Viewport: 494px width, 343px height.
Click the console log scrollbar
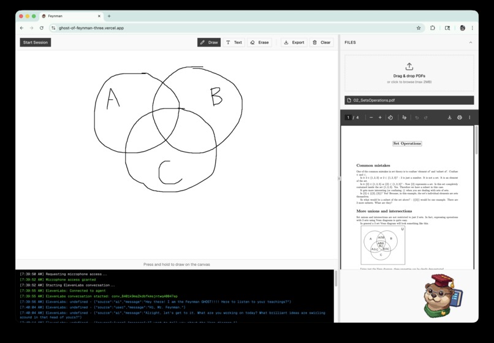coord(336,279)
